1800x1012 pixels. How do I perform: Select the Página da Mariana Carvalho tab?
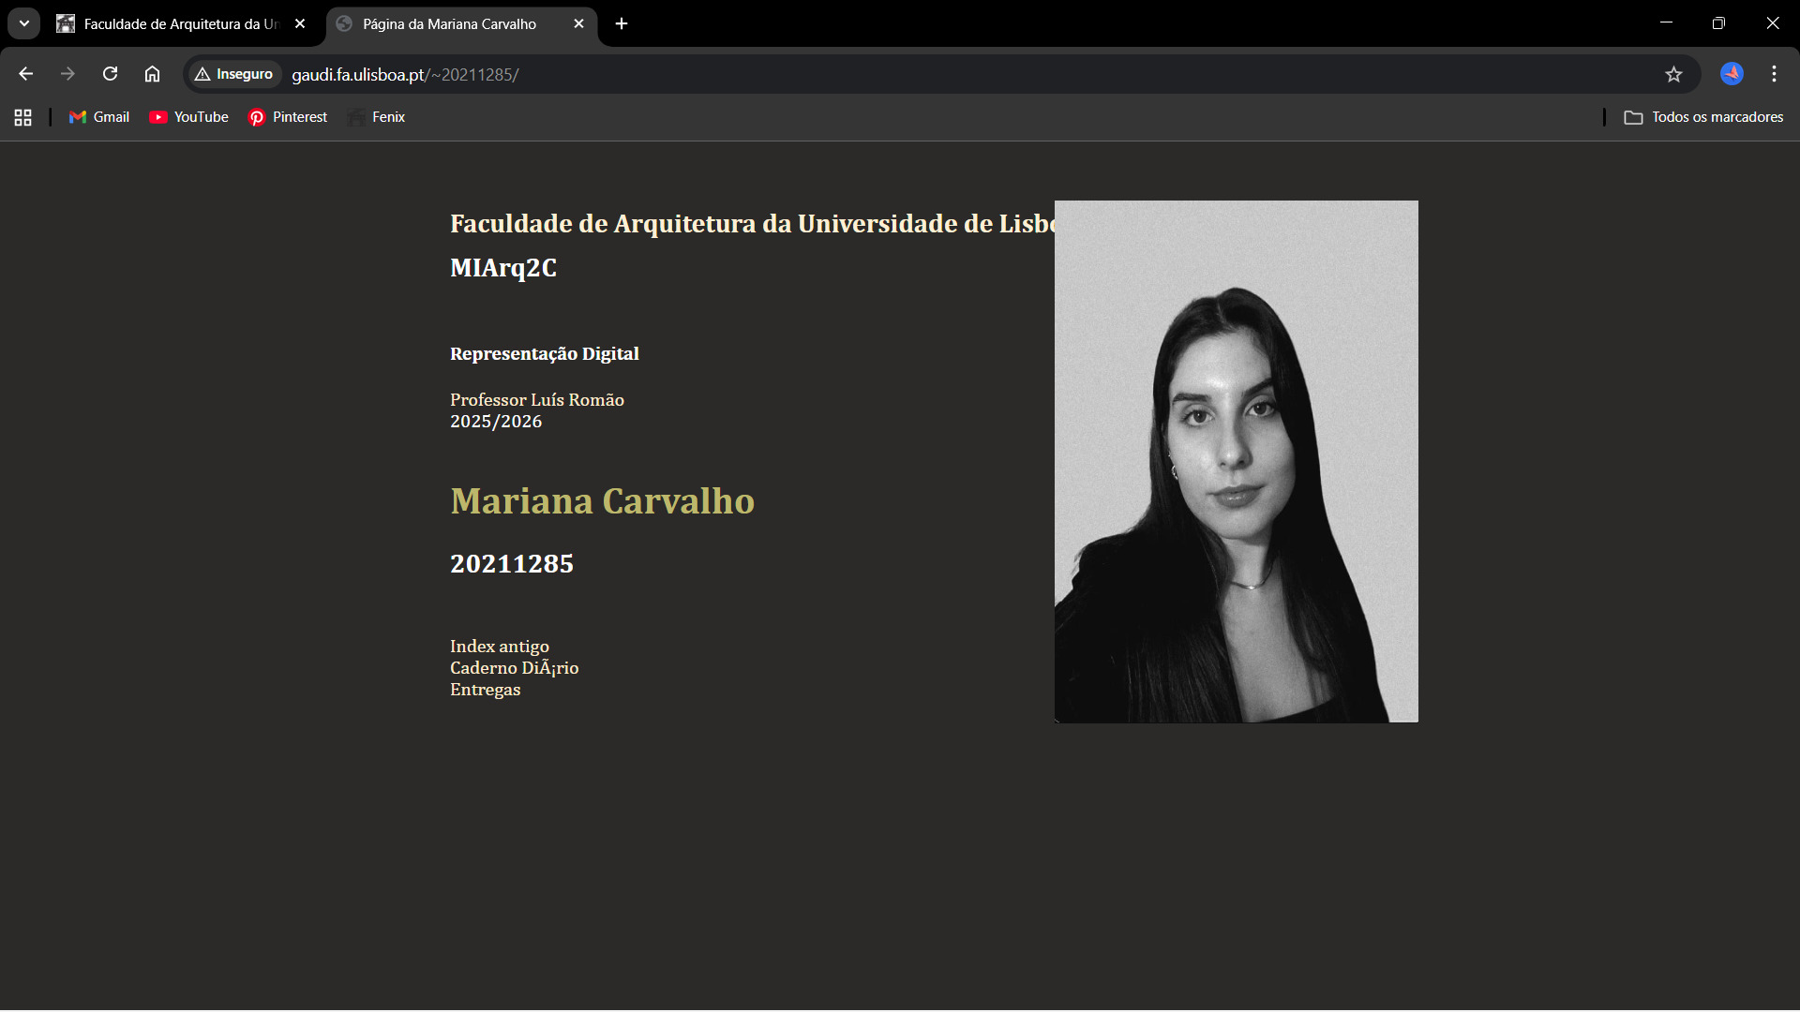449,24
